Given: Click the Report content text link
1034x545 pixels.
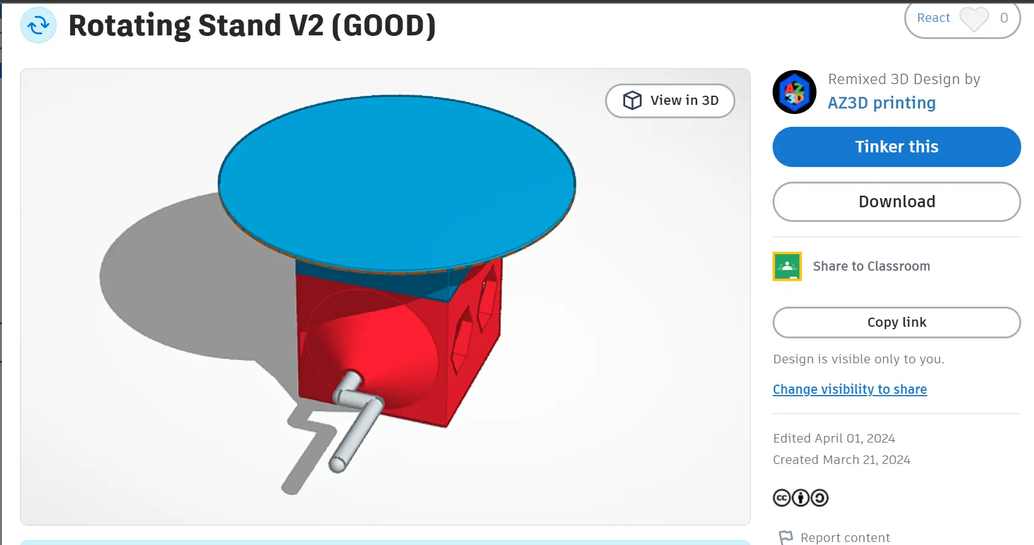Looking at the screenshot, I should pyautogui.click(x=845, y=538).
